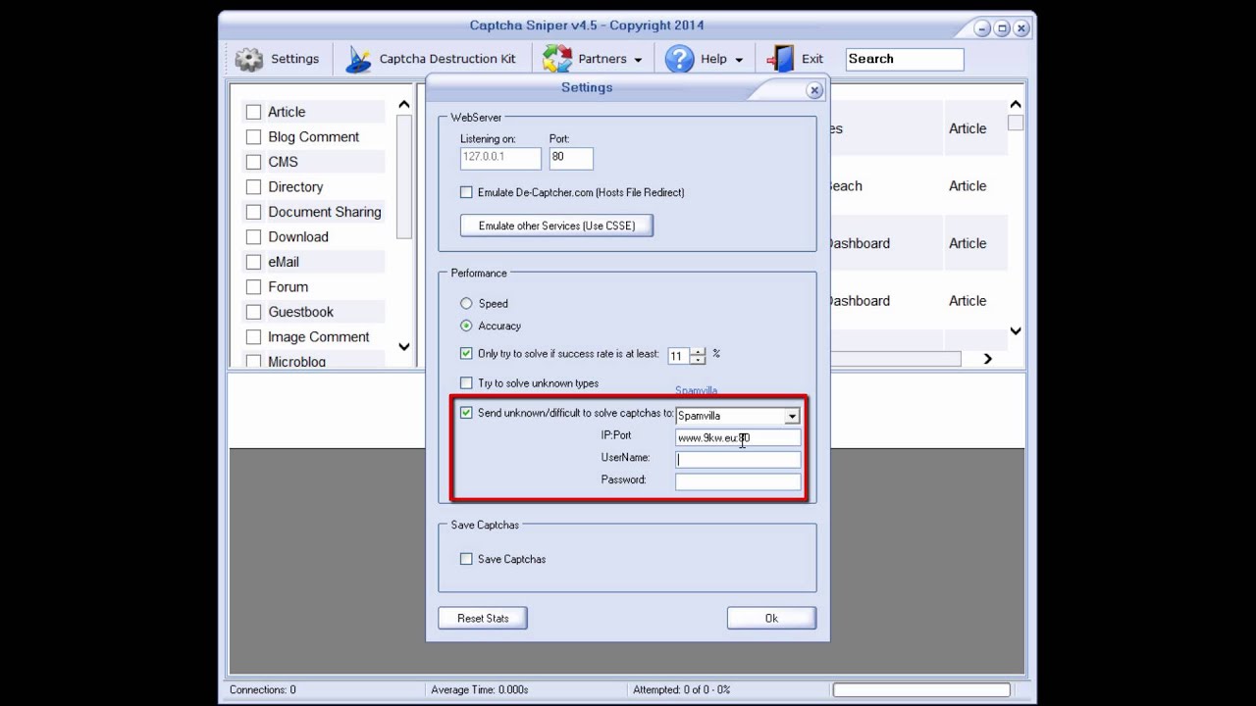Expand the Help dropdown arrow
The height and width of the screenshot is (706, 1256).
739,60
